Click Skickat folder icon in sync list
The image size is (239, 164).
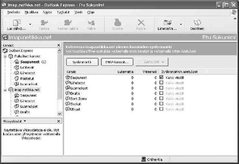pyautogui.click(x=68, y=104)
